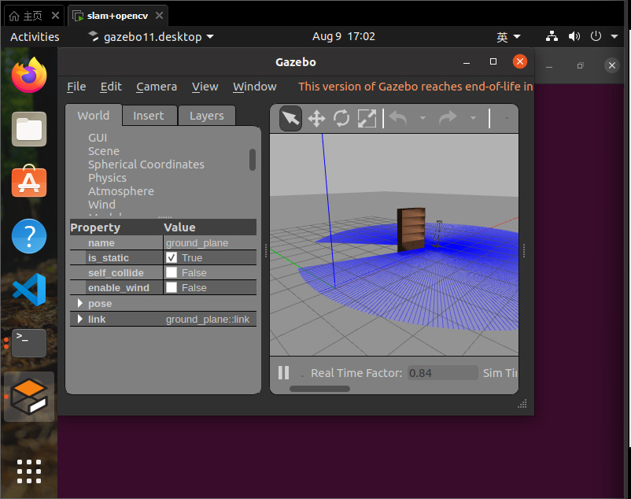Select the rotate mode tool
Viewport: 631px width, 499px height.
click(341, 119)
